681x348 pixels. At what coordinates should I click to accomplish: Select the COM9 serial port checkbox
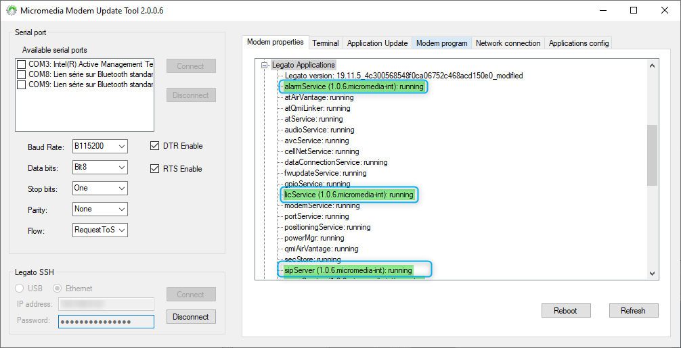(x=22, y=85)
